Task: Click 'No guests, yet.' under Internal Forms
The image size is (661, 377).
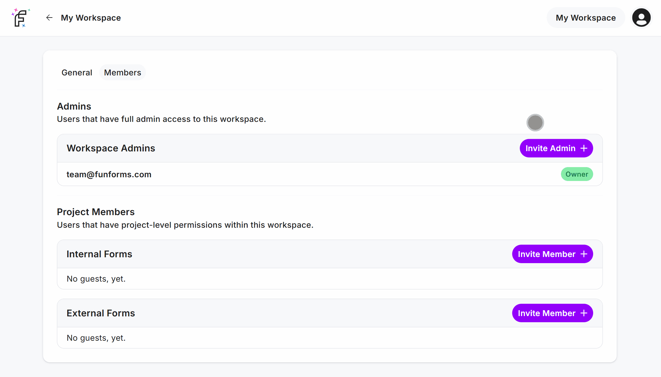Action: [x=96, y=279]
